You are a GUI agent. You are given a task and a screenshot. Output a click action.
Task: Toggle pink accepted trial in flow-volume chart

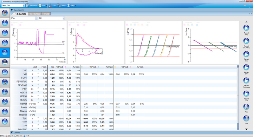coord(70,25)
